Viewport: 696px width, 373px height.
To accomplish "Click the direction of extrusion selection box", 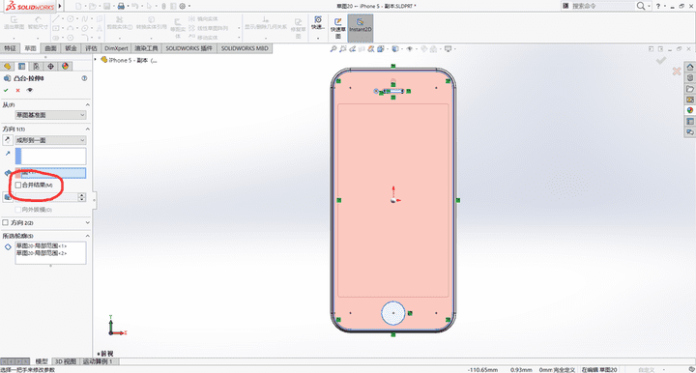I will pos(50,157).
